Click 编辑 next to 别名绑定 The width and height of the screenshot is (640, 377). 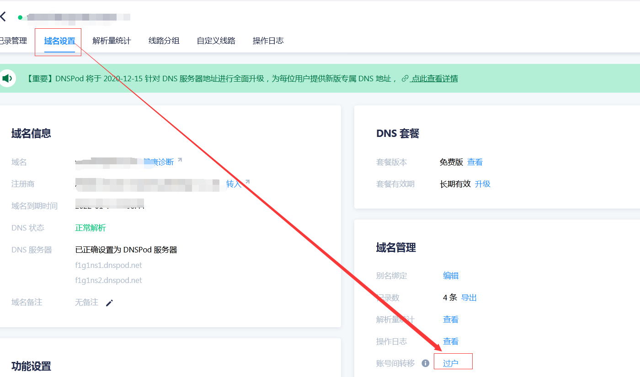pos(450,275)
